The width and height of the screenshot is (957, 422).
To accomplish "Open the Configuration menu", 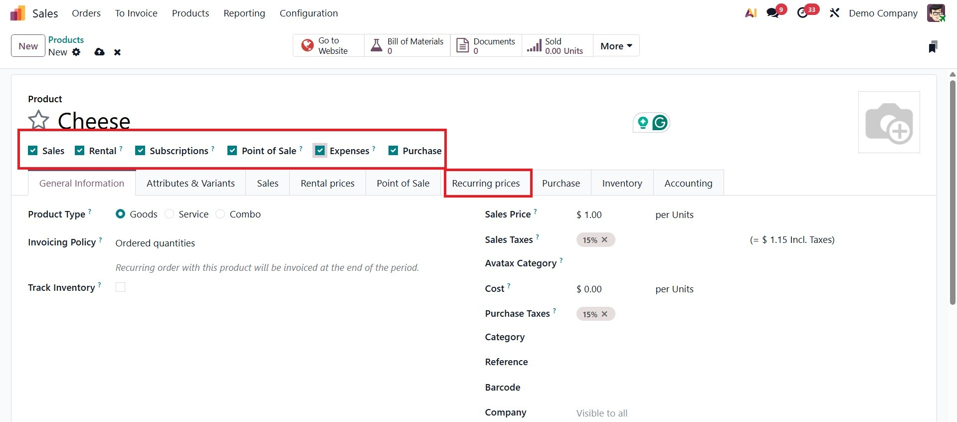I will pyautogui.click(x=308, y=13).
